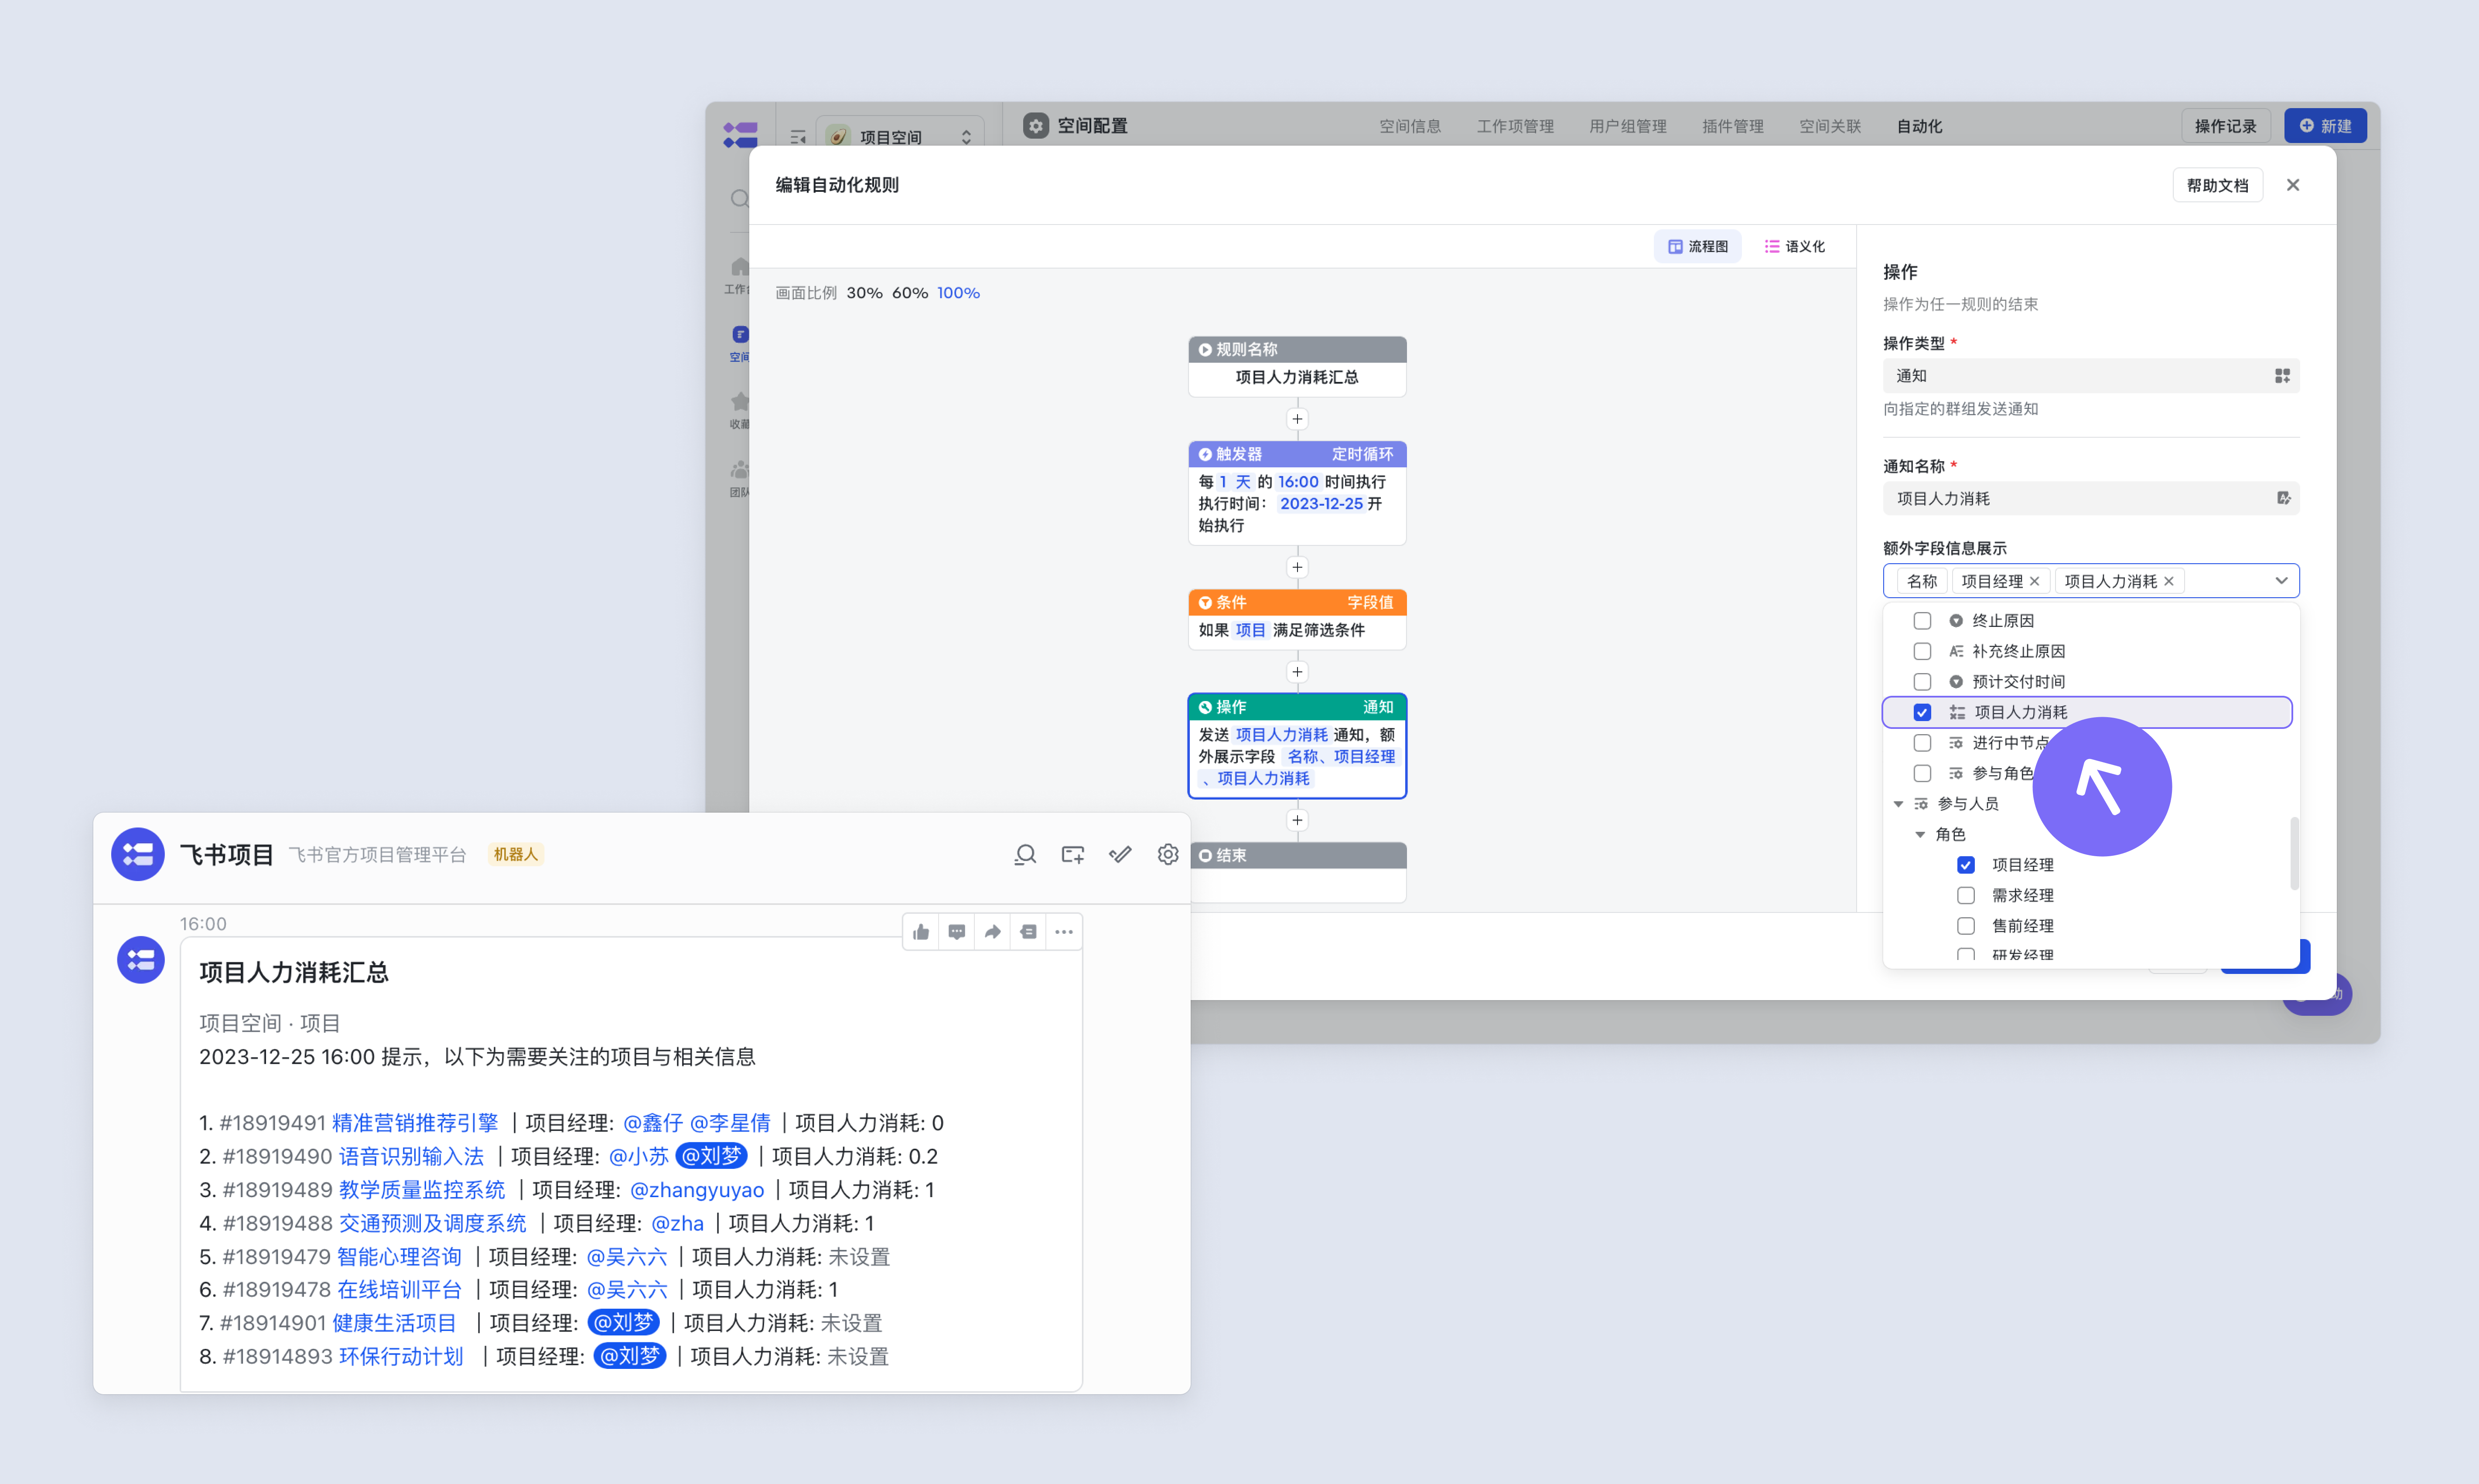Open the 操作类型 通知 selector
This screenshot has height=1484, width=2479.
tap(2091, 376)
